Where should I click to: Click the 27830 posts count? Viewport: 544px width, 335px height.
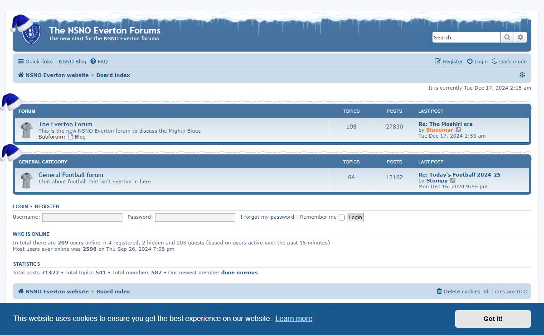[x=394, y=127]
